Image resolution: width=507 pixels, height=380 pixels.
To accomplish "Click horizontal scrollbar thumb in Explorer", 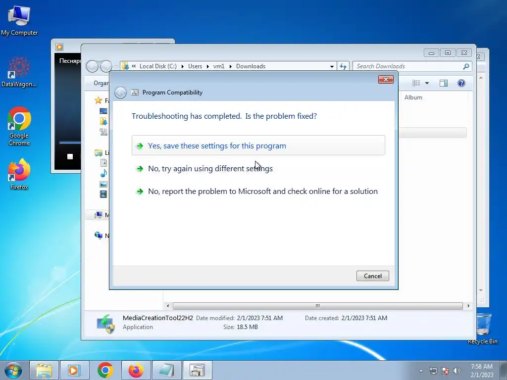I will pyautogui.click(x=317, y=306).
